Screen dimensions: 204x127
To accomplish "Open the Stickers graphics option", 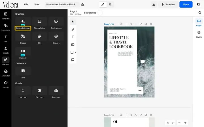I will point(56,39).
